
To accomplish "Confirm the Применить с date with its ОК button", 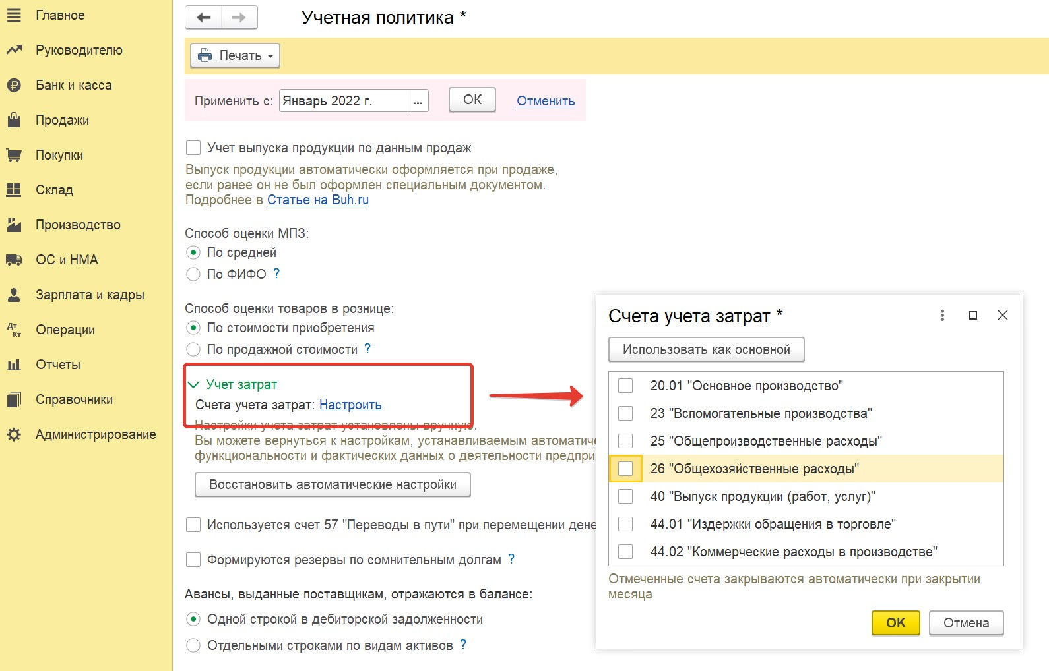I will 472,100.
